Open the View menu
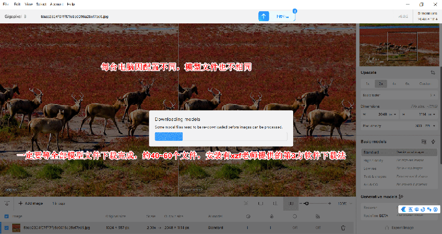442x234 pixels. [28, 4]
